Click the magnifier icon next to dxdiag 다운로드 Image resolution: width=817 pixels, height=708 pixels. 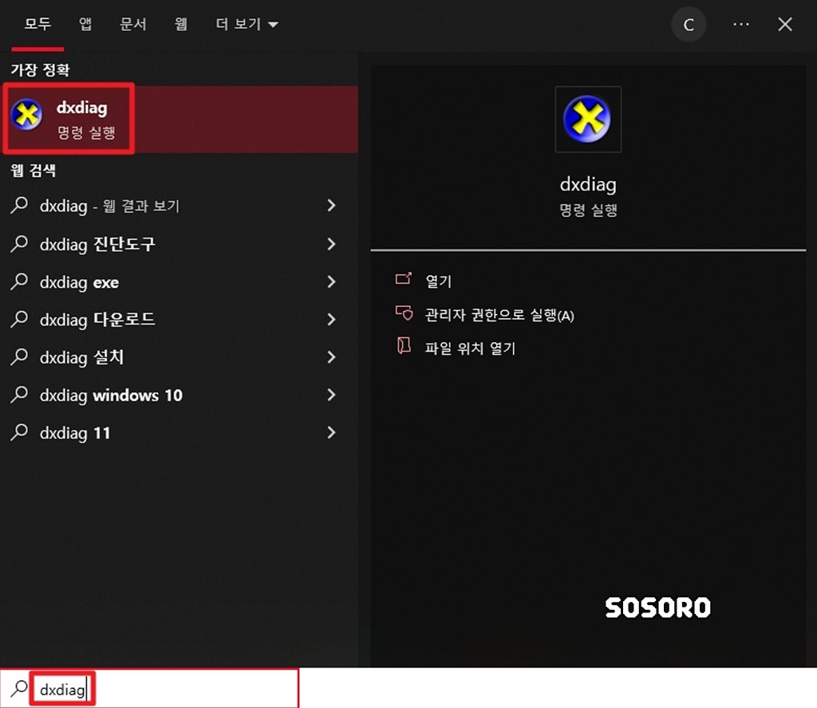[19, 319]
